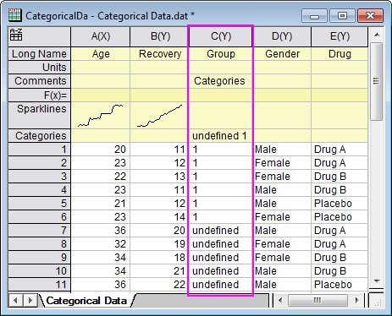Click Drug cell Placebo in row 5
Image resolution: width=392 pixels, height=316 pixels.
(340, 204)
